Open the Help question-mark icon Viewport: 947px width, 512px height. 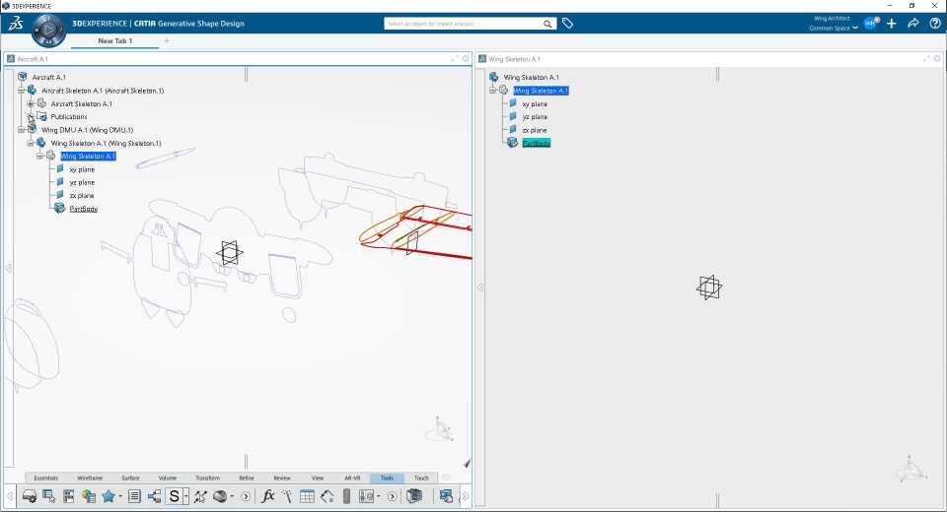coord(935,24)
